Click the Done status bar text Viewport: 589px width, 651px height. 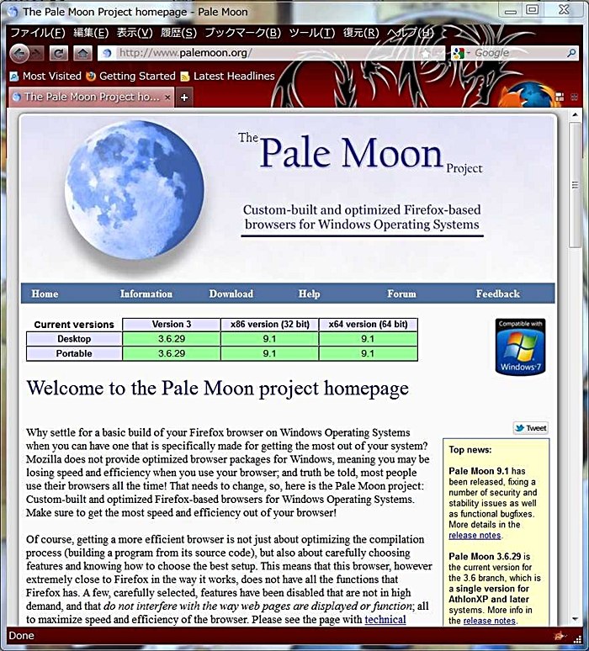[22, 636]
